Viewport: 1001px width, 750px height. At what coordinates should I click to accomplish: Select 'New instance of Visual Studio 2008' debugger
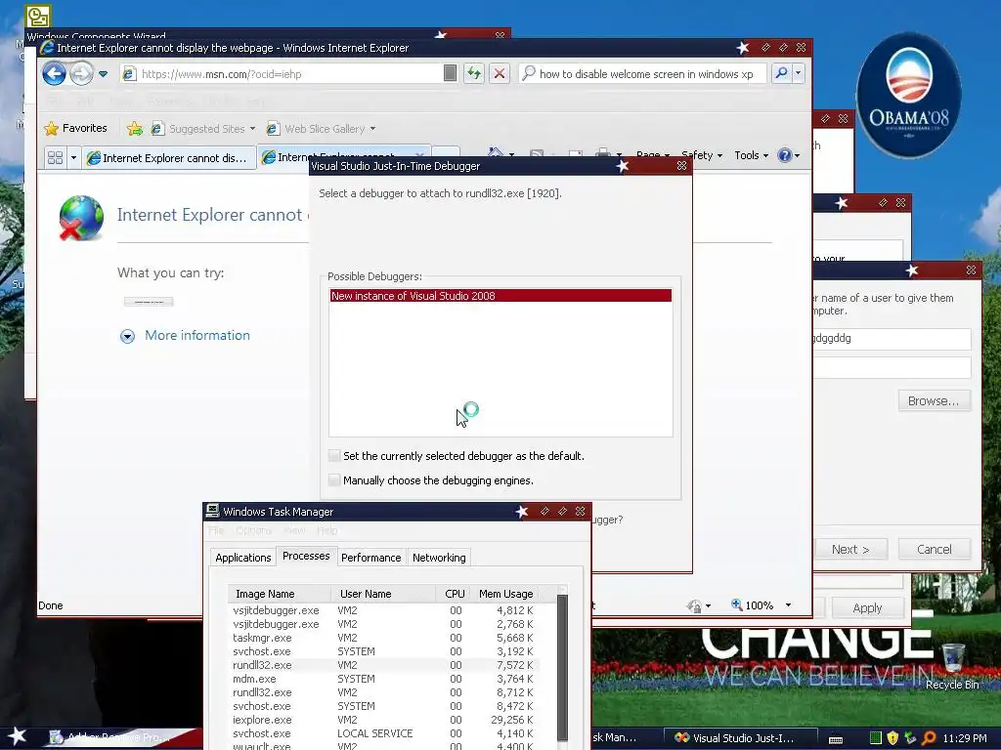(500, 296)
